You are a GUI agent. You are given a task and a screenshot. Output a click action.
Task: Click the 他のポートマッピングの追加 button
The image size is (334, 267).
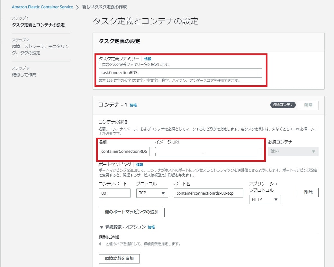(131, 212)
